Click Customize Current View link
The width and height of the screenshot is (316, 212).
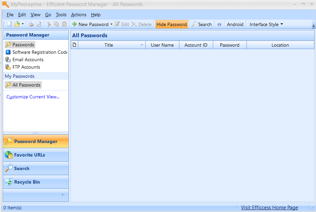tap(33, 97)
